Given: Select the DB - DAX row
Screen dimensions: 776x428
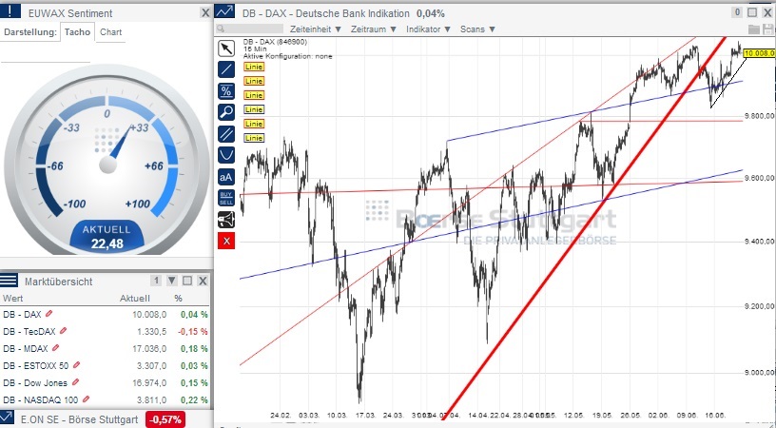Looking at the screenshot, I should (x=105, y=314).
